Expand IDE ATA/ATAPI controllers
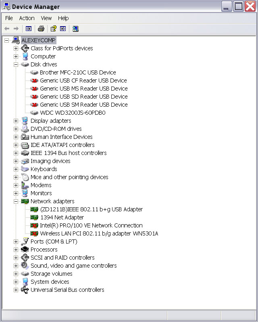Image resolution: width=258 pixels, height=322 pixels. [16, 145]
